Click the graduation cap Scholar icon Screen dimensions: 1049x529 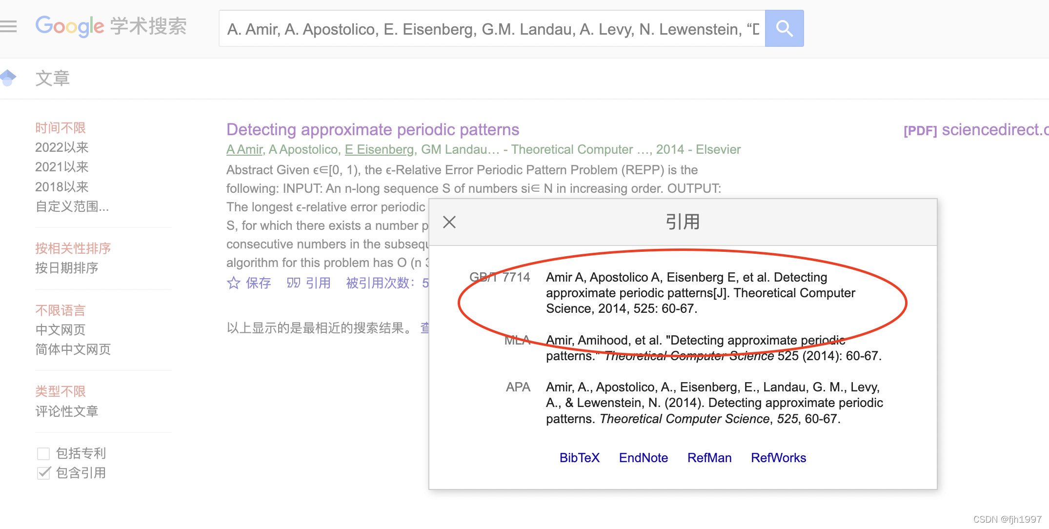pos(8,78)
